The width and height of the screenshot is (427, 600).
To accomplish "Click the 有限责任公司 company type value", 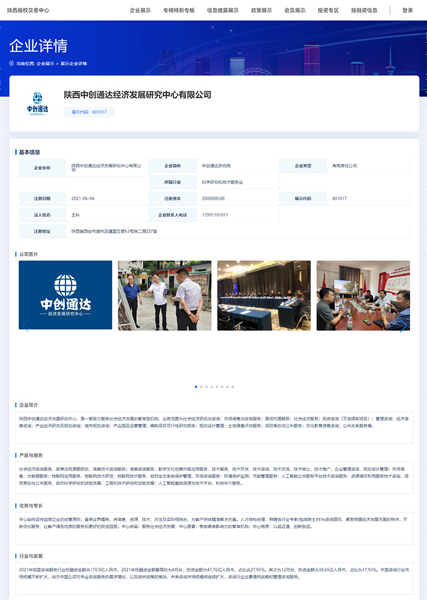I will pyautogui.click(x=344, y=166).
